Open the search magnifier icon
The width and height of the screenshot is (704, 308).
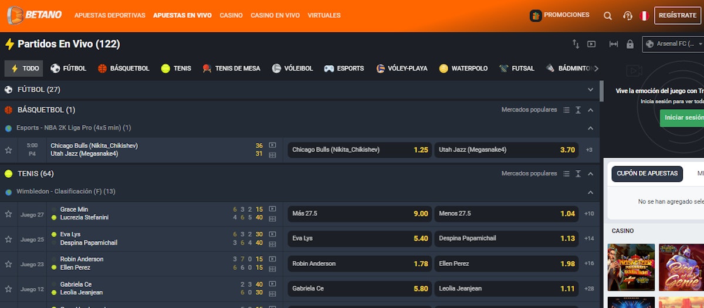tap(608, 16)
